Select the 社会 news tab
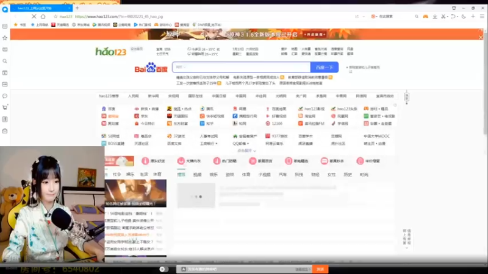The image size is (488, 274). tap(117, 174)
